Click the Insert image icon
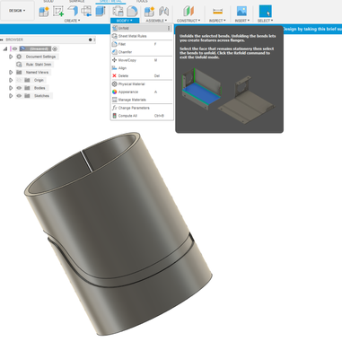Viewport: 342px width, 359px height. [241, 12]
